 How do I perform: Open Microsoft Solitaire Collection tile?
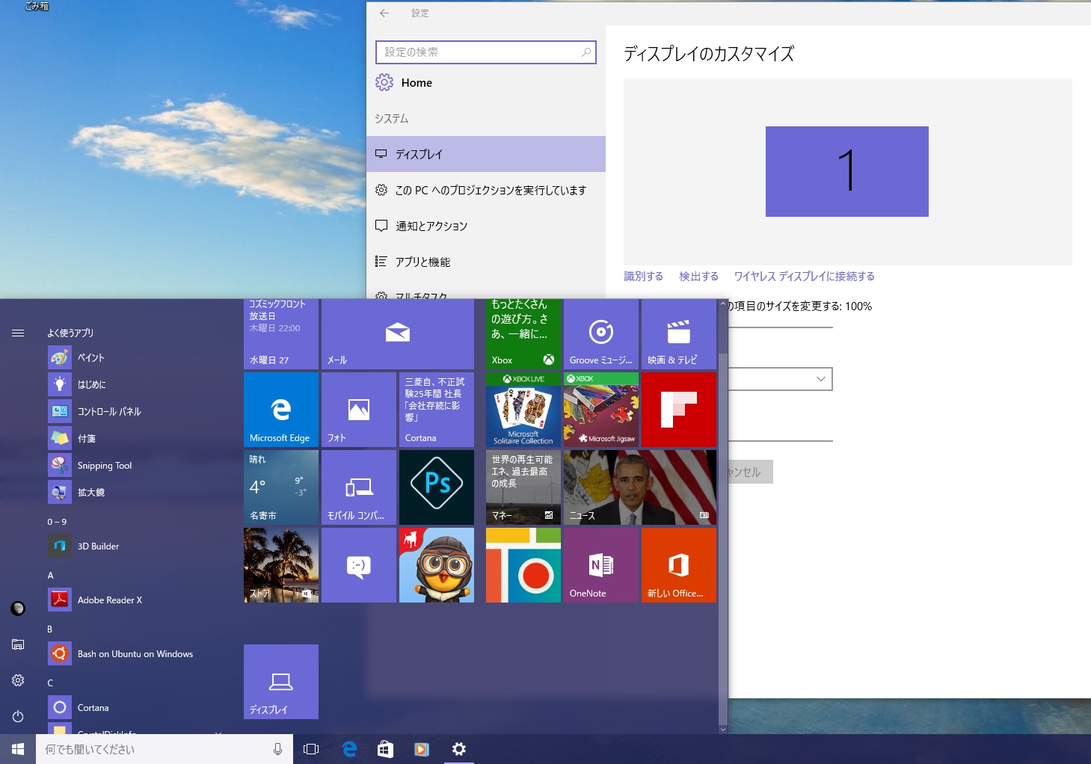pyautogui.click(x=523, y=410)
